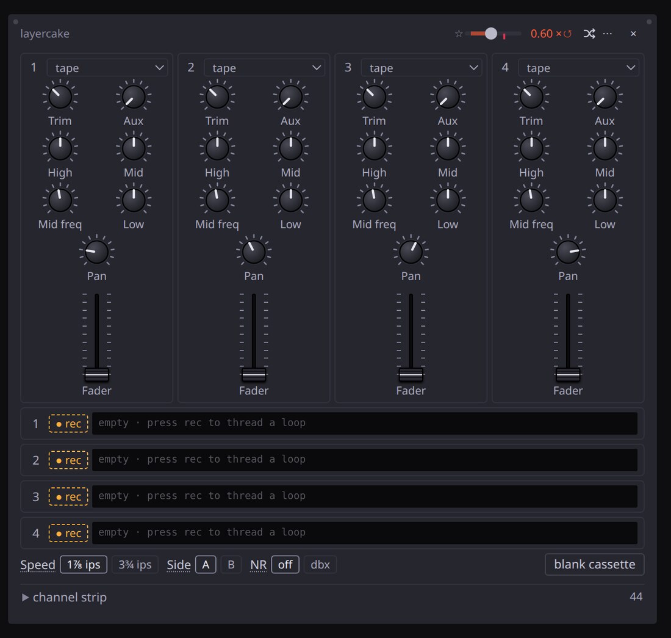The height and width of the screenshot is (638, 671).
Task: Click the channel 1 Fader handle
Action: [97, 375]
